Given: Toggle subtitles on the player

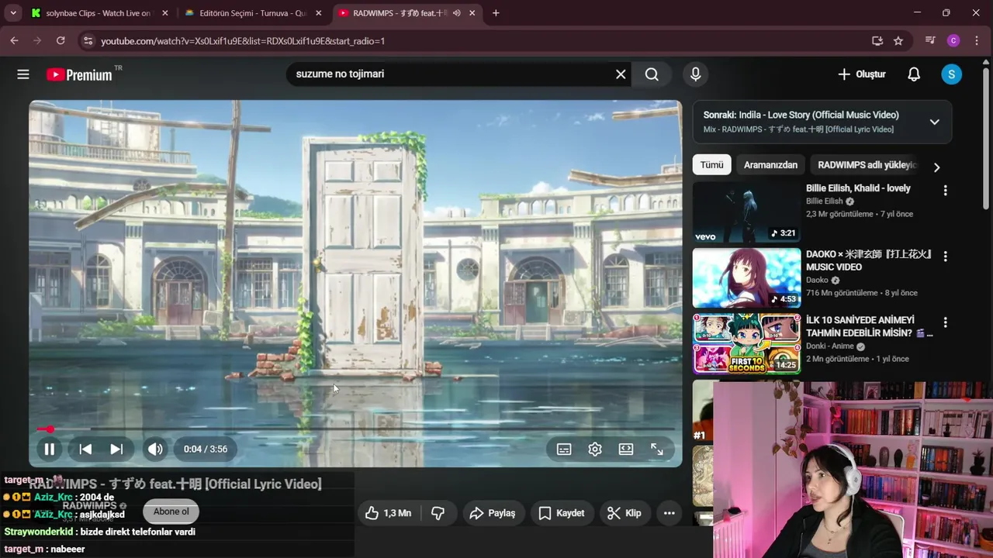Looking at the screenshot, I should click(564, 449).
